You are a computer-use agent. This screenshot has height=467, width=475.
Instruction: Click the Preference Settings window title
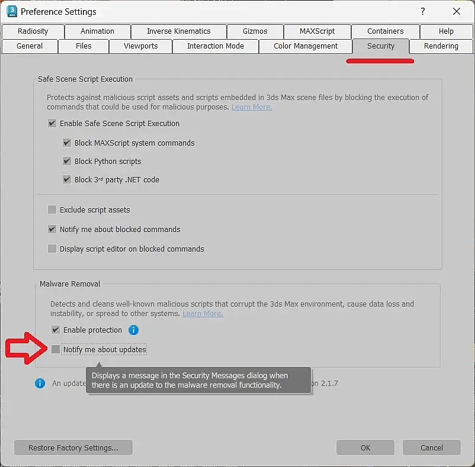click(x=59, y=11)
